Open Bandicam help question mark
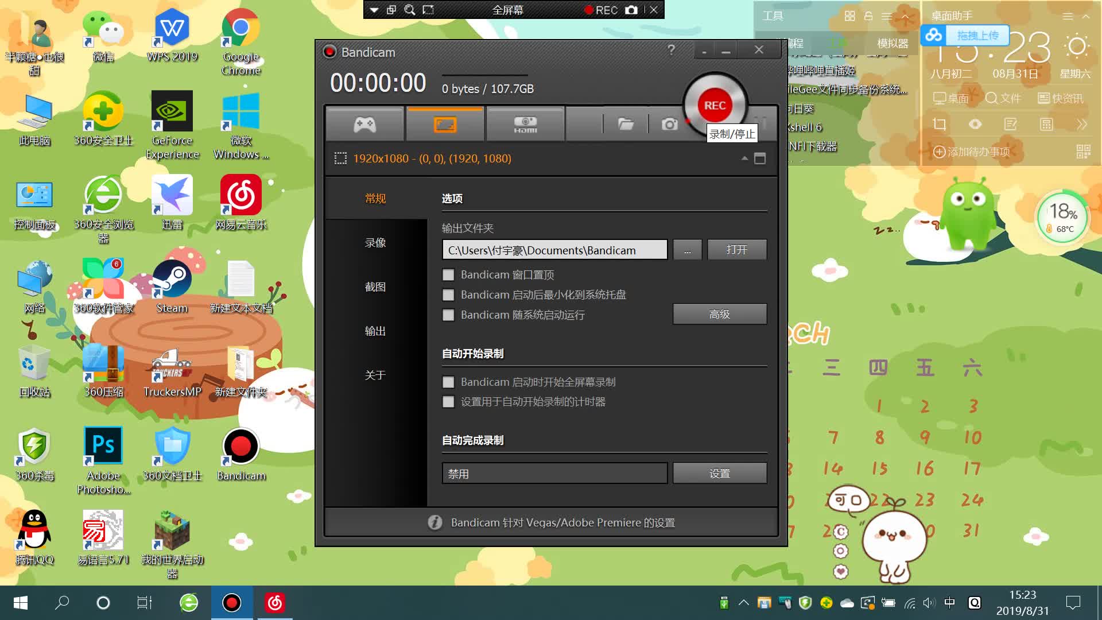 (x=671, y=50)
